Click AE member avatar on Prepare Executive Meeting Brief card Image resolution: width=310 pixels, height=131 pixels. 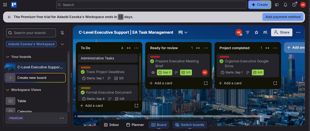(x=205, y=72)
